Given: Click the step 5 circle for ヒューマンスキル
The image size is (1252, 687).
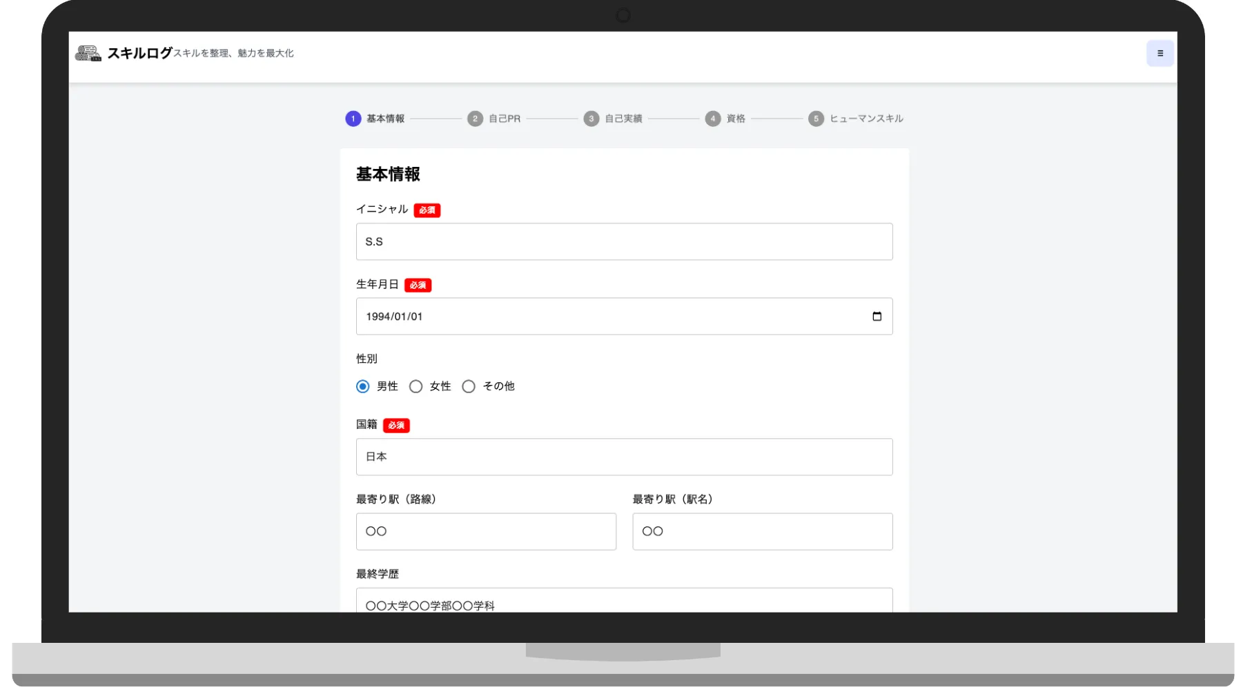Looking at the screenshot, I should pos(816,119).
